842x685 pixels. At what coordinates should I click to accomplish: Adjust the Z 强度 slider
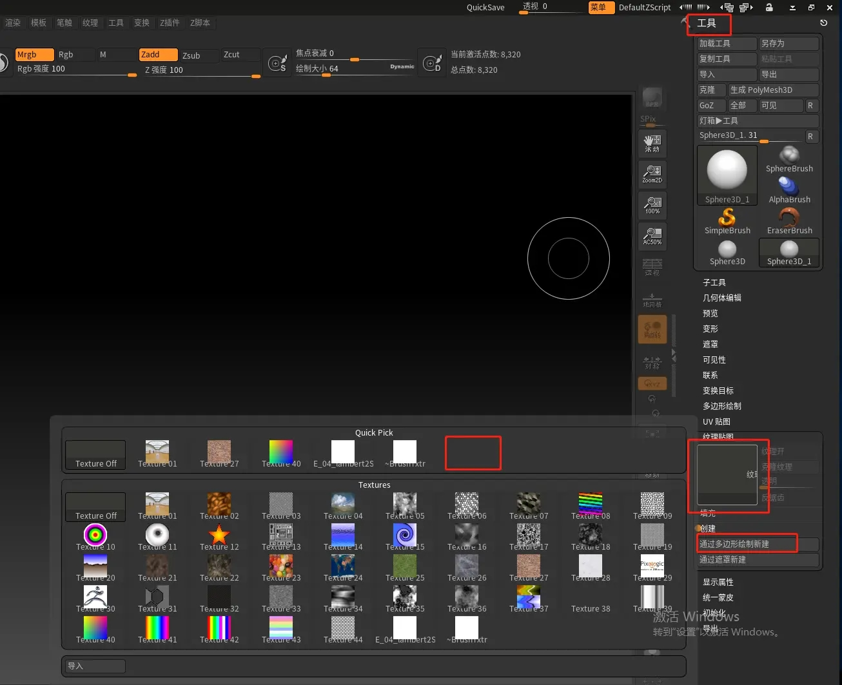click(x=202, y=70)
